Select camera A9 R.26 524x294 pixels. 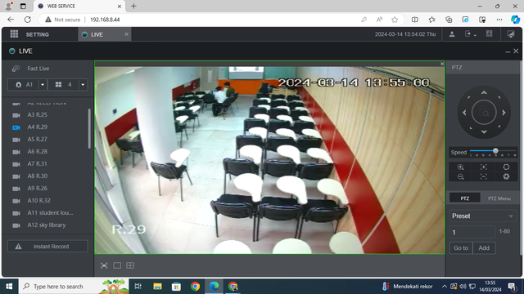tap(37, 189)
